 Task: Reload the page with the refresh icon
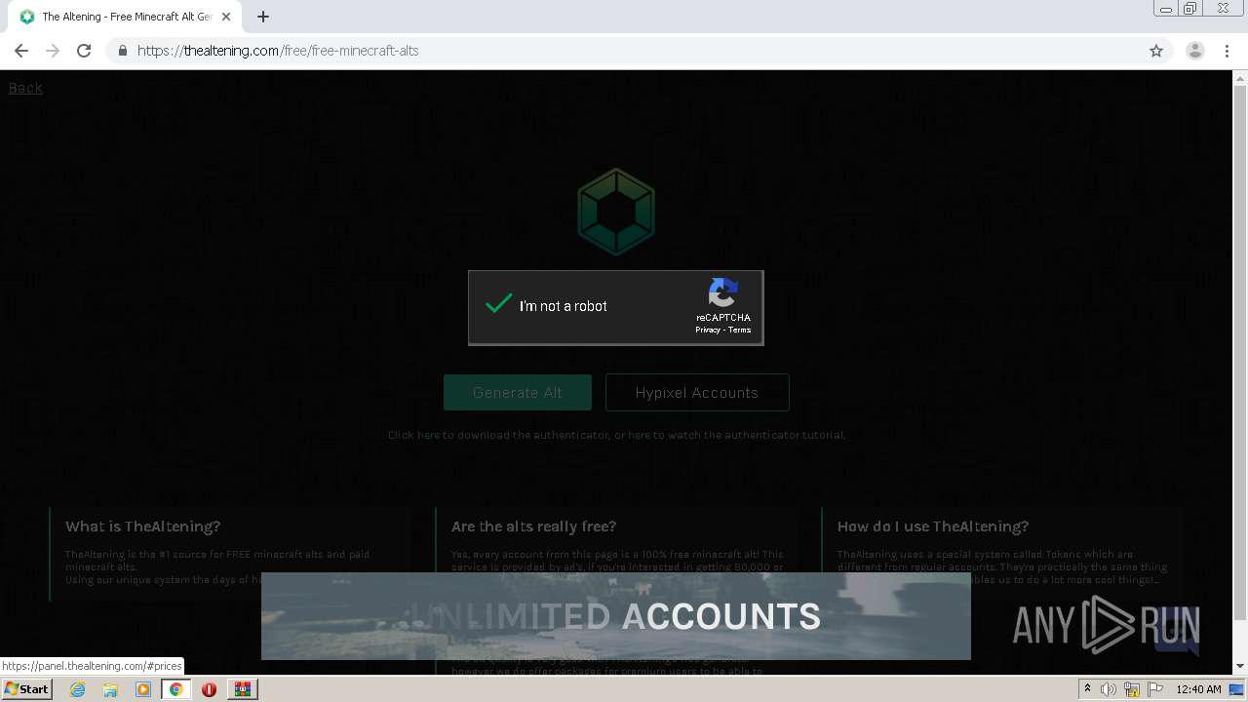(84, 51)
